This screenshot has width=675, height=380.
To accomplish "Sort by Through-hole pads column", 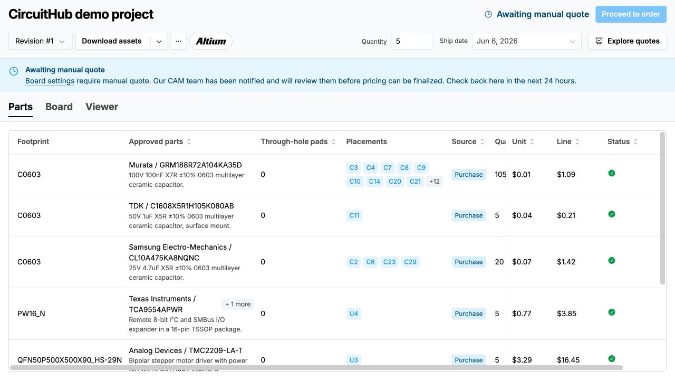I will [333, 142].
